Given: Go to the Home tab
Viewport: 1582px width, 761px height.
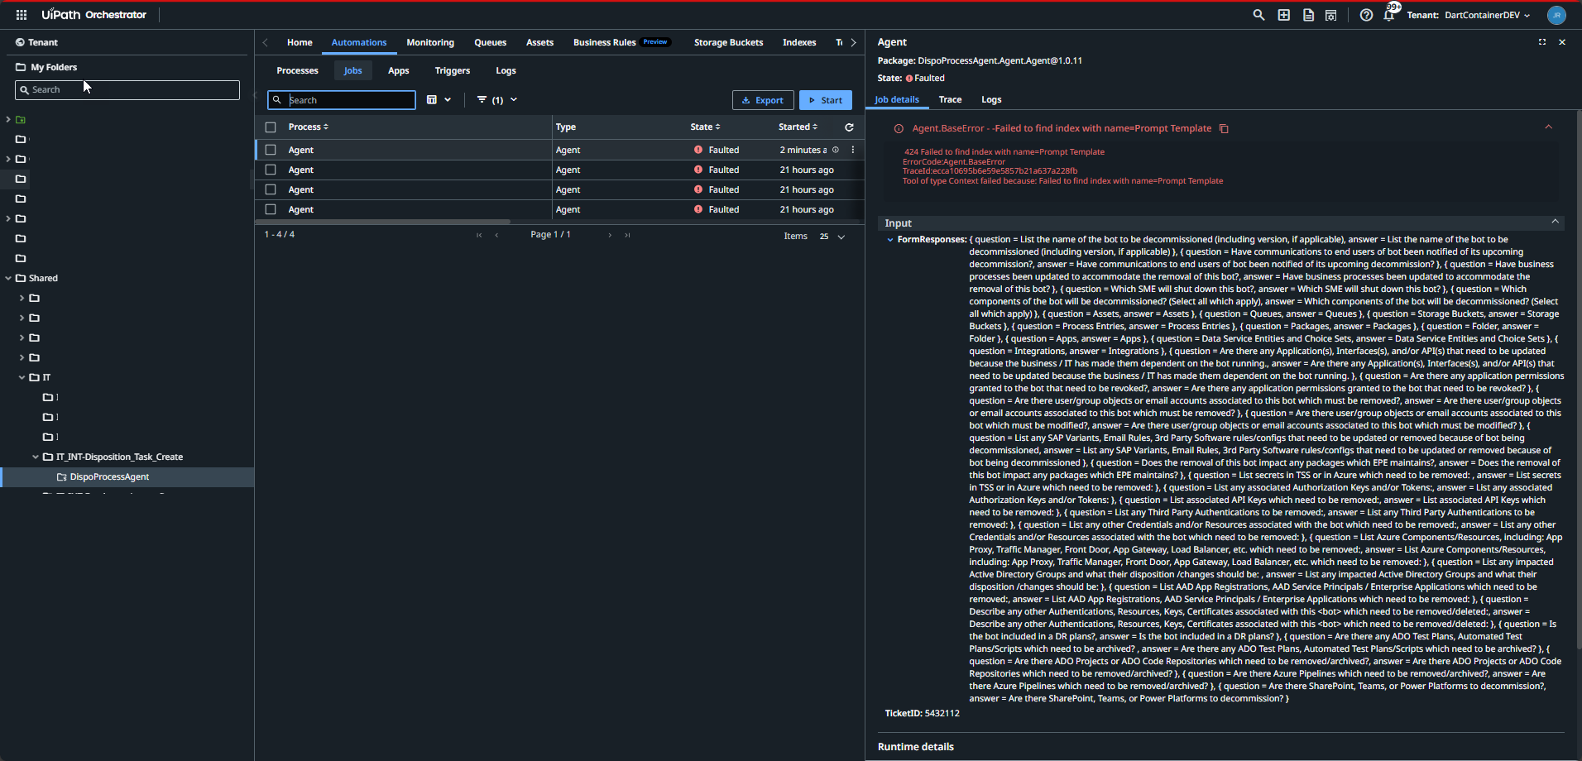Looking at the screenshot, I should pos(300,42).
